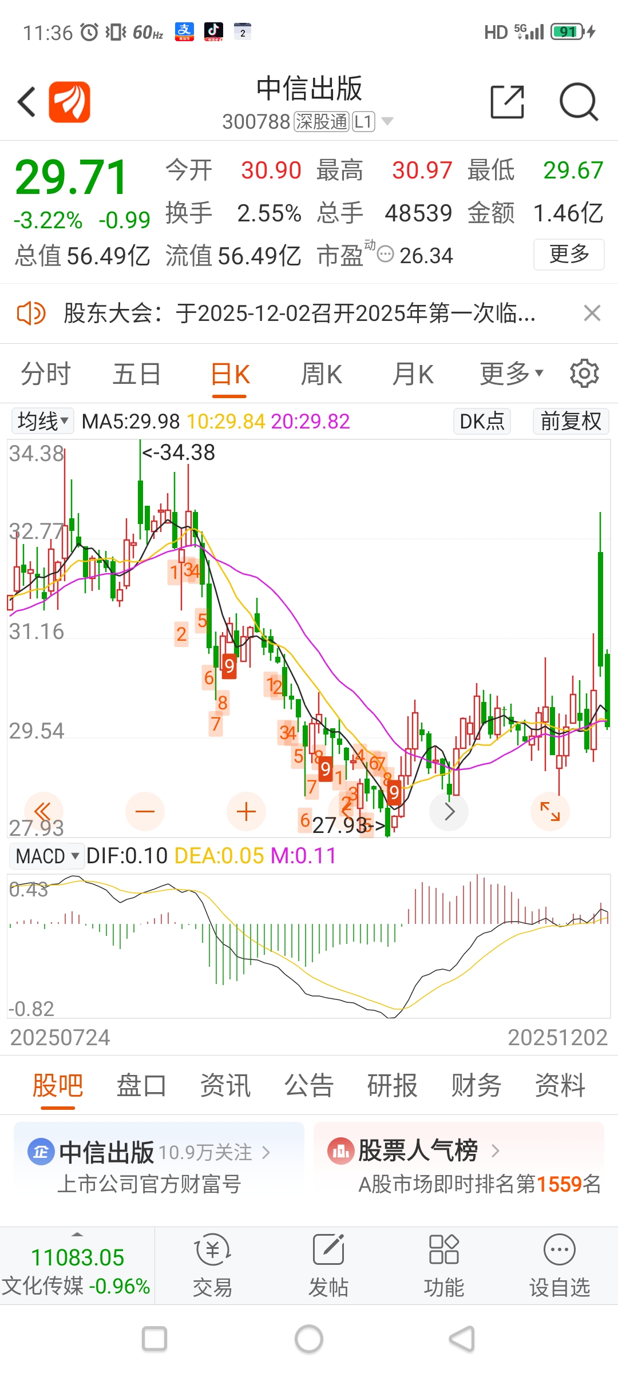Image resolution: width=618 pixels, height=1373 pixels.
Task: Open 股票人气榜 chevron
Action: (x=496, y=1151)
